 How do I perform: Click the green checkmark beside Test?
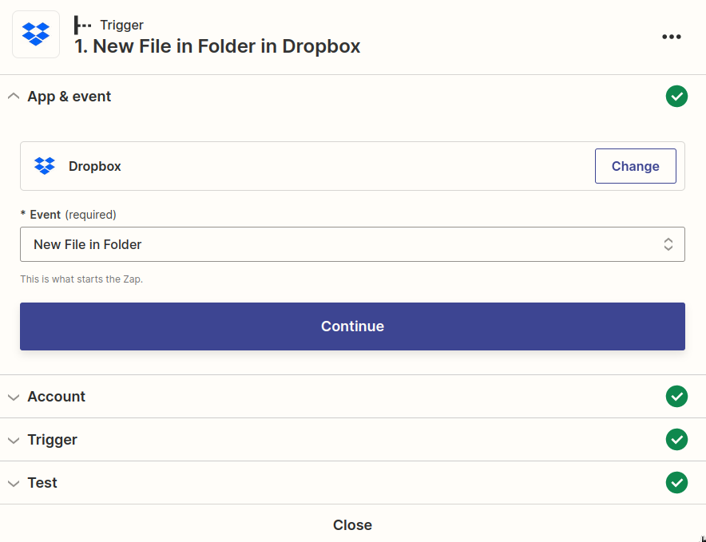pyautogui.click(x=676, y=483)
